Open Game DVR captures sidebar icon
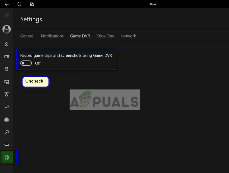Screen dimensions: 229x173 coord(7,82)
